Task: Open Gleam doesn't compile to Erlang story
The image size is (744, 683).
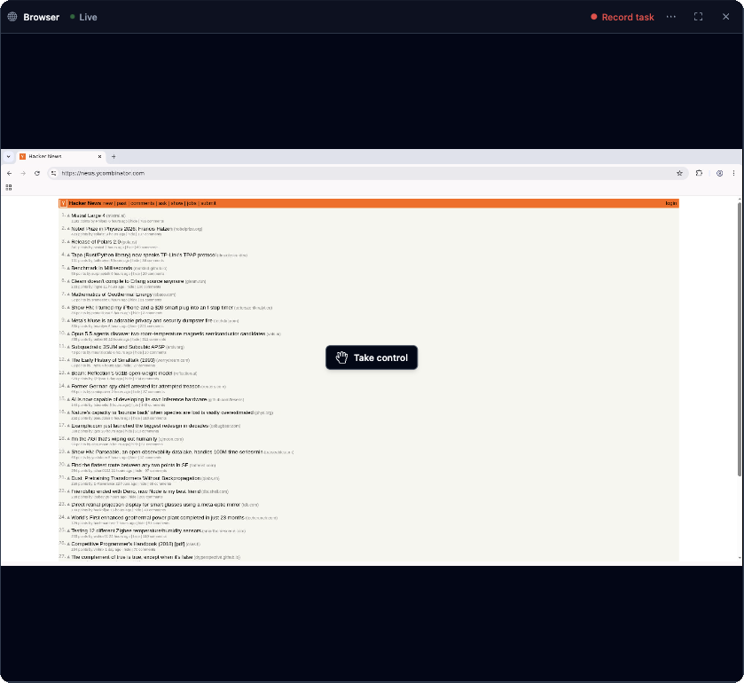Action: click(x=128, y=281)
